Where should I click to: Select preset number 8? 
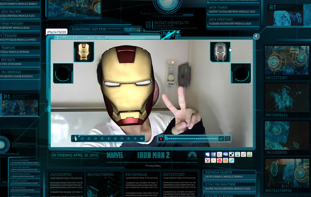coord(128,139)
